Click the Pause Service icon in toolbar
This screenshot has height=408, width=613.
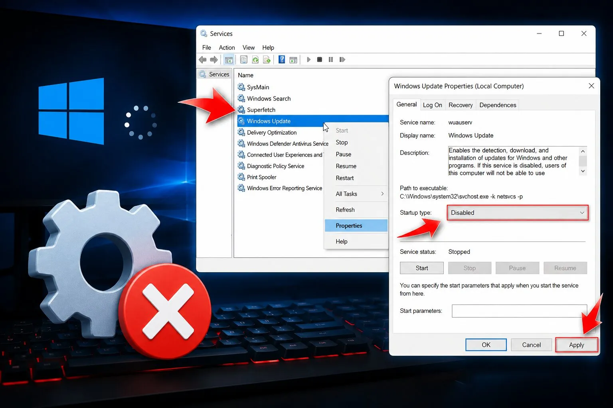(x=331, y=60)
